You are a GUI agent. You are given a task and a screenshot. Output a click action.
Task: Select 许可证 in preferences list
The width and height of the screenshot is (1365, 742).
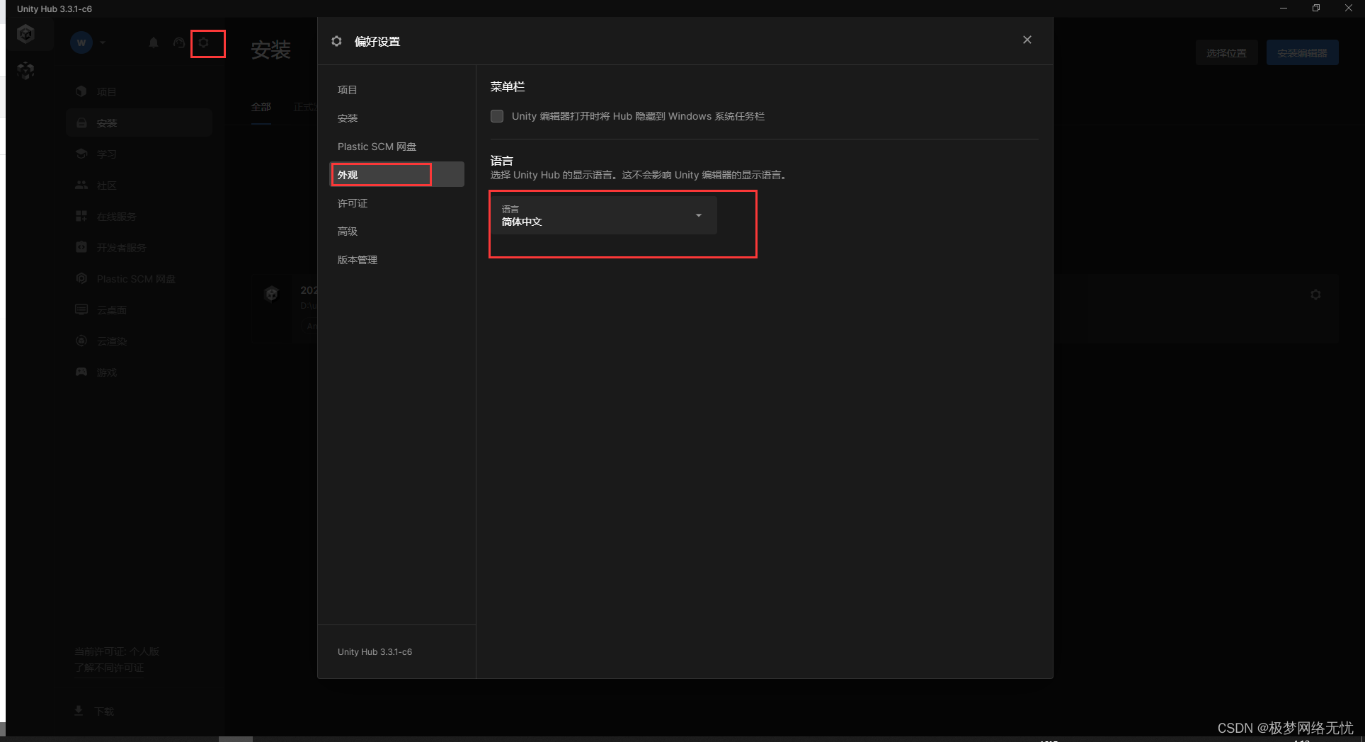point(397,203)
